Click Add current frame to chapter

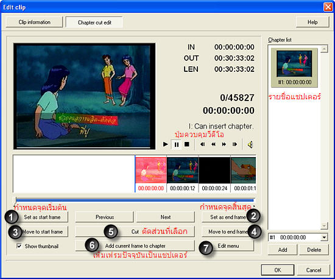click(x=135, y=246)
